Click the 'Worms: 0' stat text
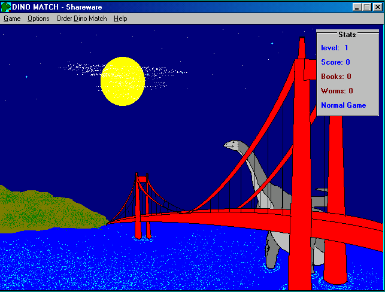This screenshot has height=292, width=385. pos(337,91)
